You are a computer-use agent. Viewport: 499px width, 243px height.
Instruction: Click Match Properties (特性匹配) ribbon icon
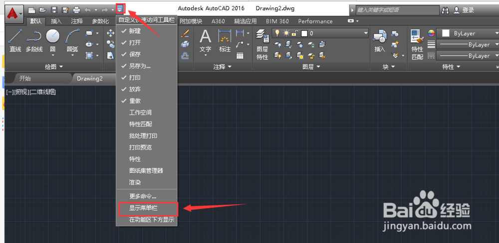click(x=417, y=44)
